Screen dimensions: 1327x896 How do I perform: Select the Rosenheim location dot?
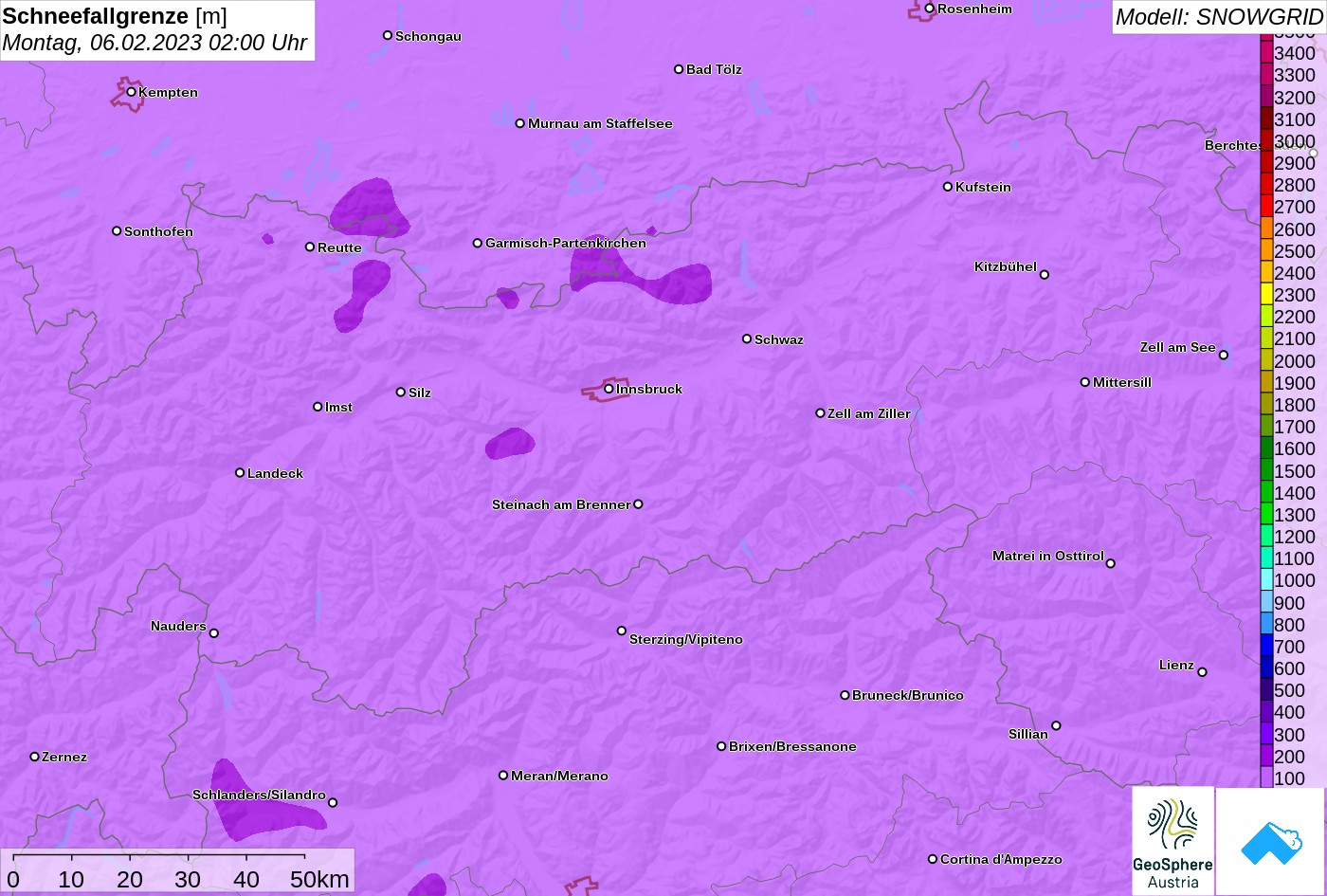click(930, 9)
